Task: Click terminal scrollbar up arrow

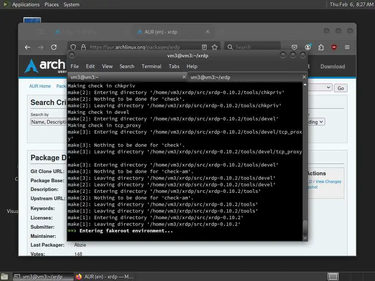Action: [305, 85]
